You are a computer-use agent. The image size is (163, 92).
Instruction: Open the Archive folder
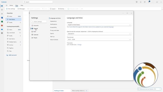point(13,45)
